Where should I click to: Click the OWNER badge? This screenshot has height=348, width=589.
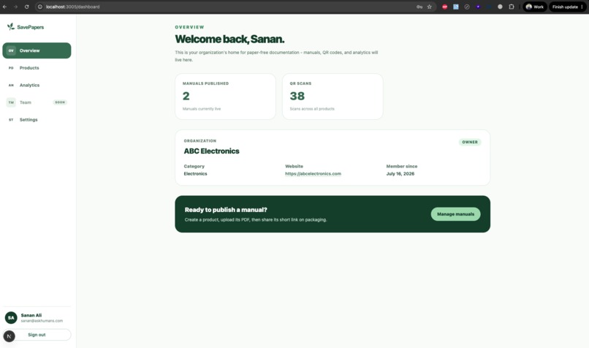pyautogui.click(x=470, y=142)
